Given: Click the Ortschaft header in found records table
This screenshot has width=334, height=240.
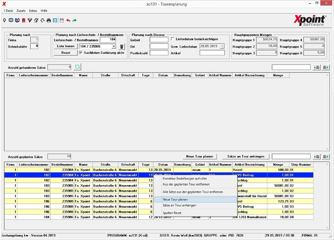Looking at the screenshot, I should [x=128, y=75].
